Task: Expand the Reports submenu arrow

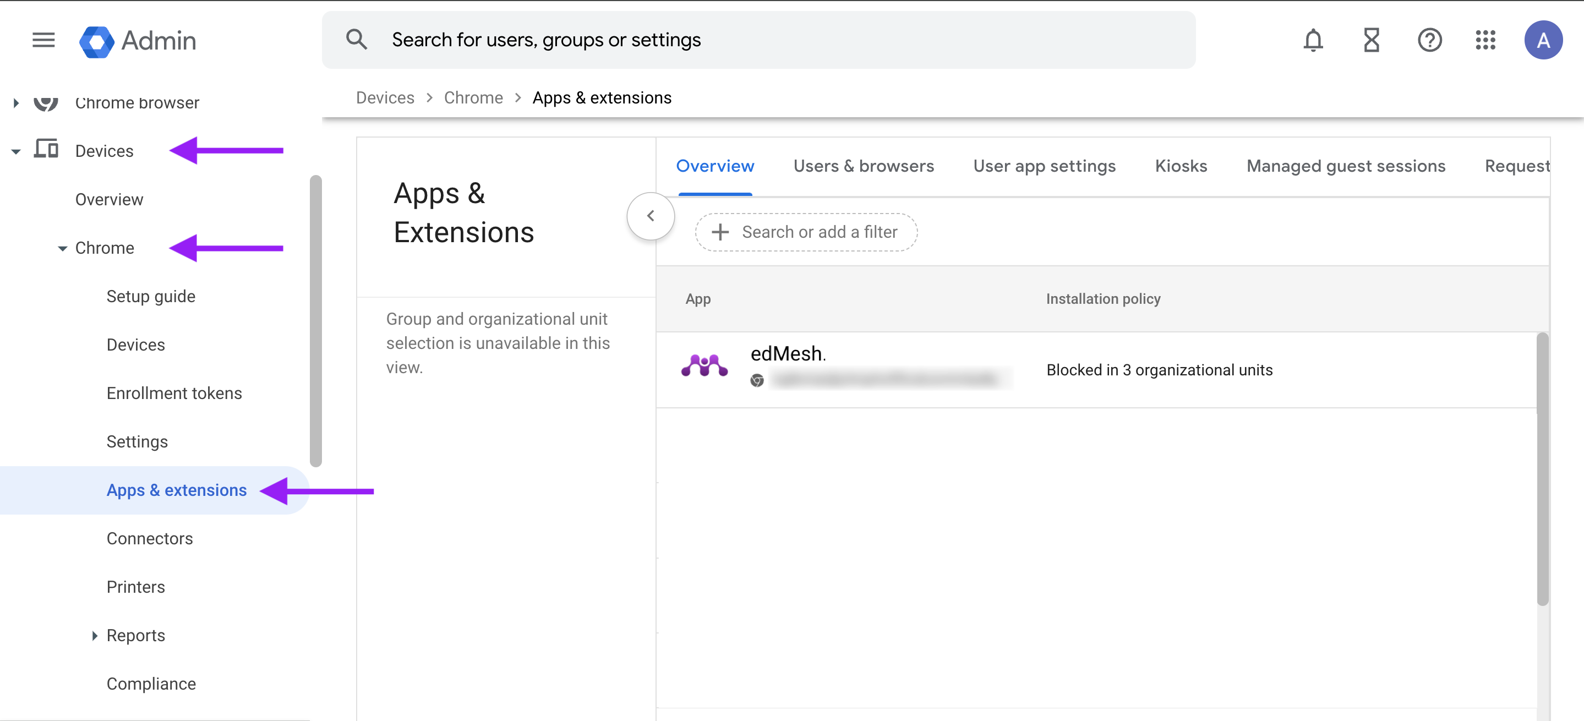Action: pos(94,636)
